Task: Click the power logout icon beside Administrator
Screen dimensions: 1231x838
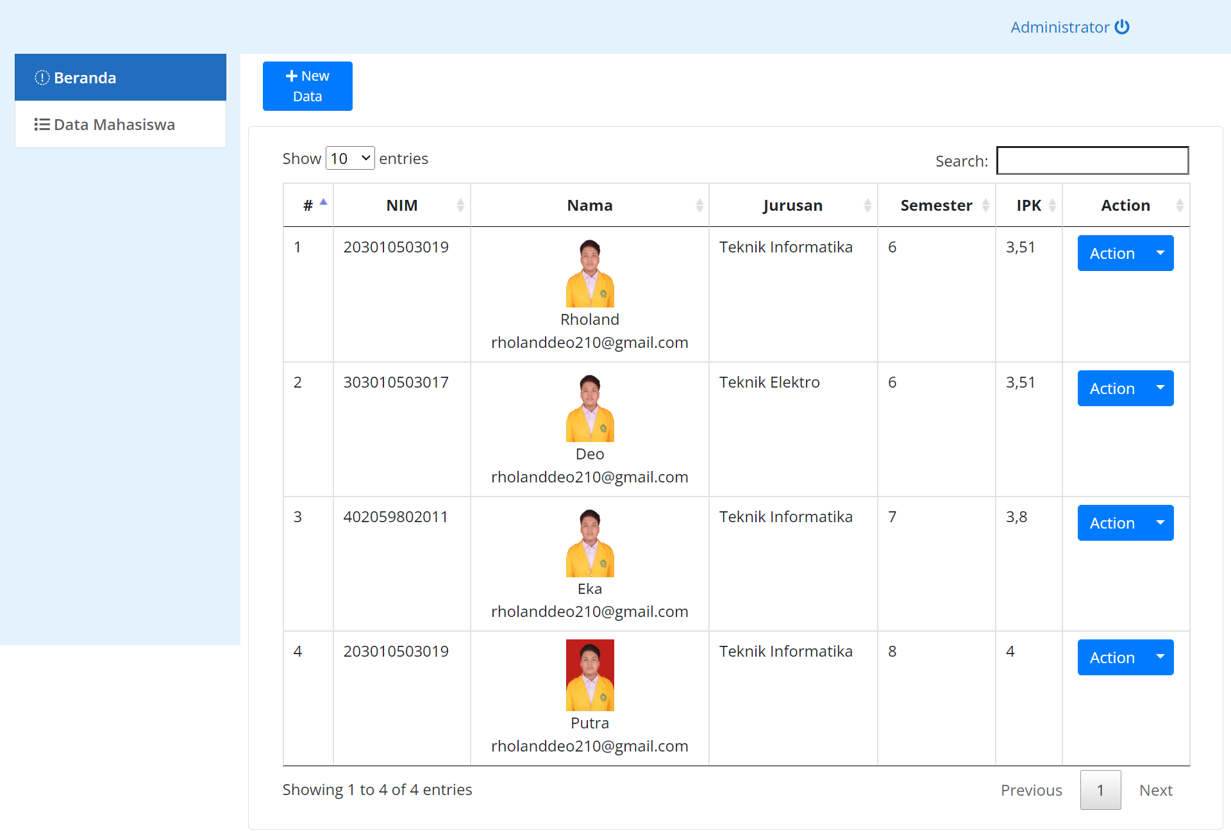Action: click(1123, 27)
